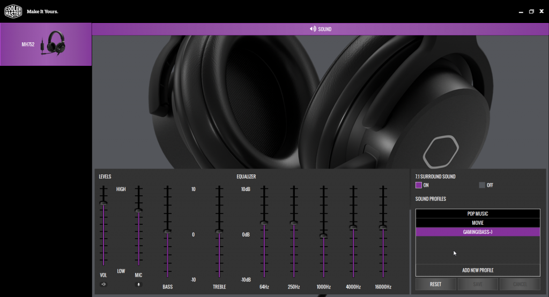Maximize the application window
Viewport: 549px width, 297px height.
pos(531,11)
